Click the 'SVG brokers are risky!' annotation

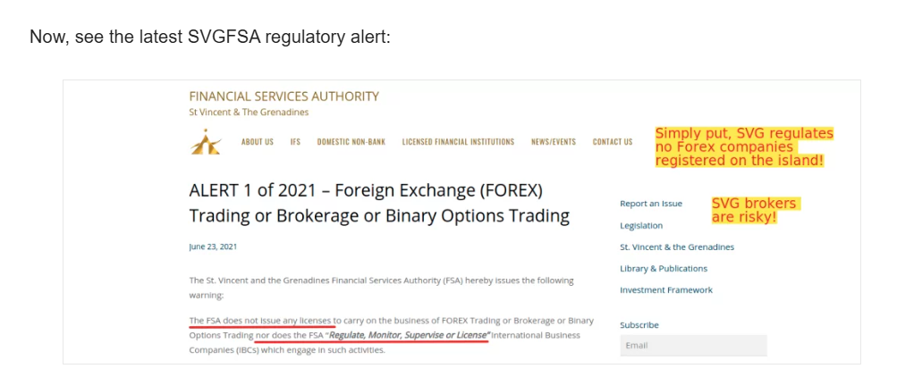point(754,210)
